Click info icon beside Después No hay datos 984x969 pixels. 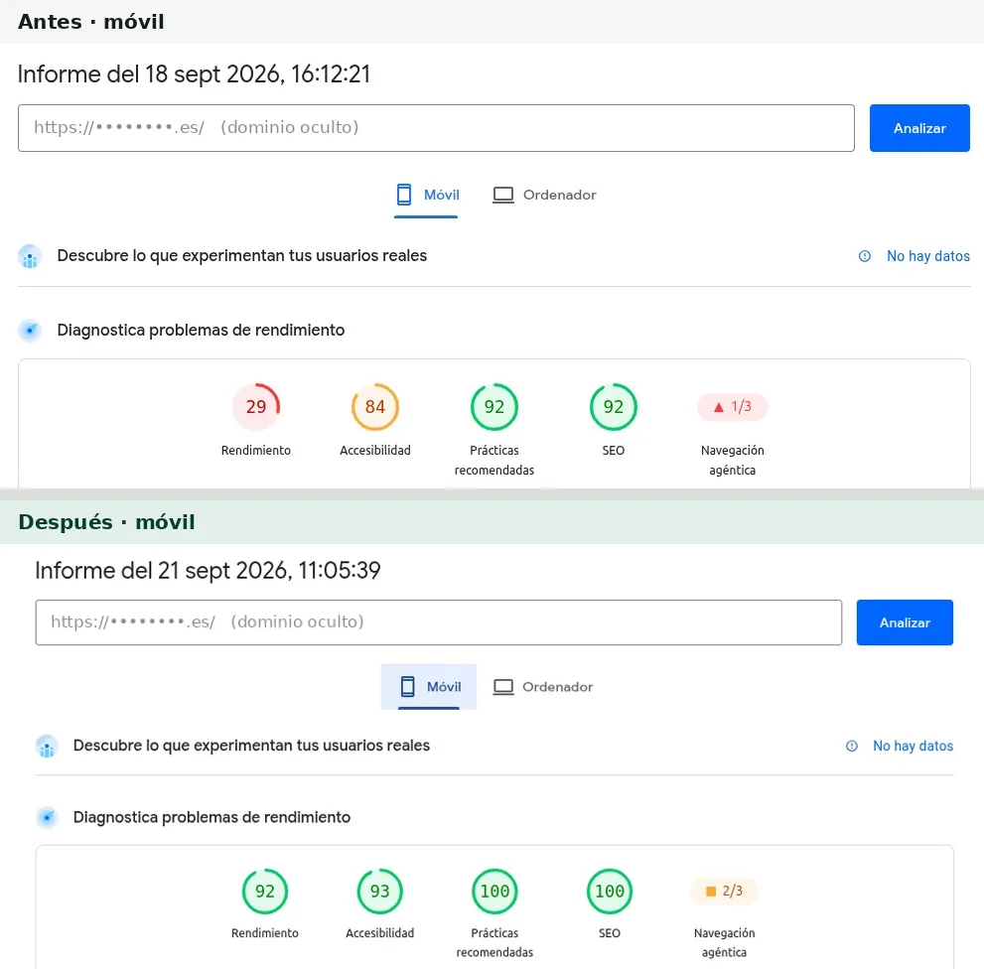(x=851, y=746)
